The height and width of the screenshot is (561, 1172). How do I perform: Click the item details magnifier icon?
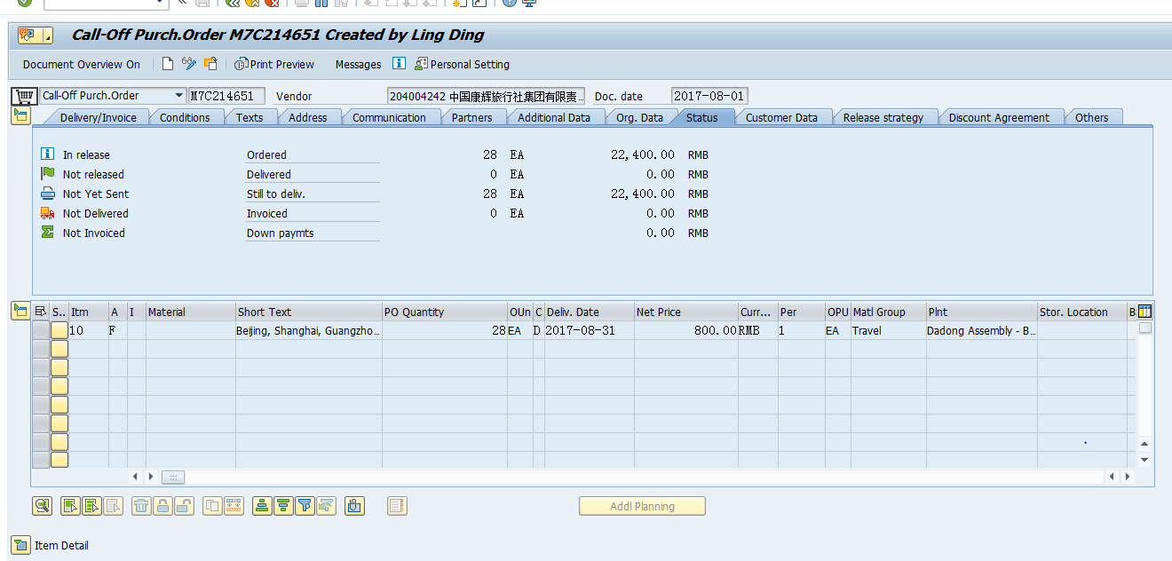[x=42, y=506]
